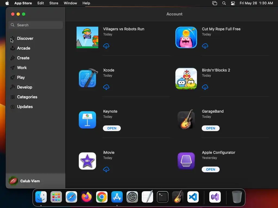Click the Stage Manager menu bar icon

[x=215, y=3]
